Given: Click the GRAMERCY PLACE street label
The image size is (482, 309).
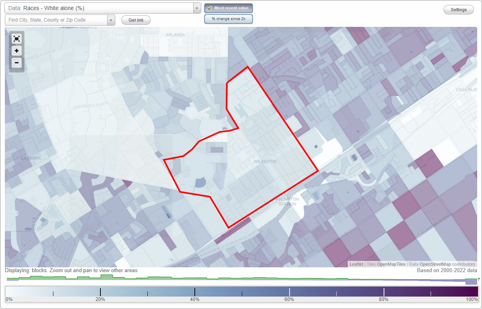Looking at the screenshot, I should point(91,106).
